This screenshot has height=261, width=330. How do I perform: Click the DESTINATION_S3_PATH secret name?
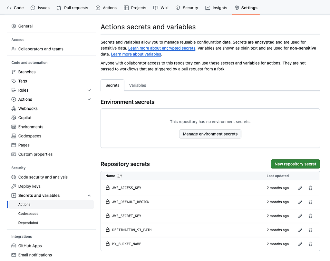pos(132,230)
